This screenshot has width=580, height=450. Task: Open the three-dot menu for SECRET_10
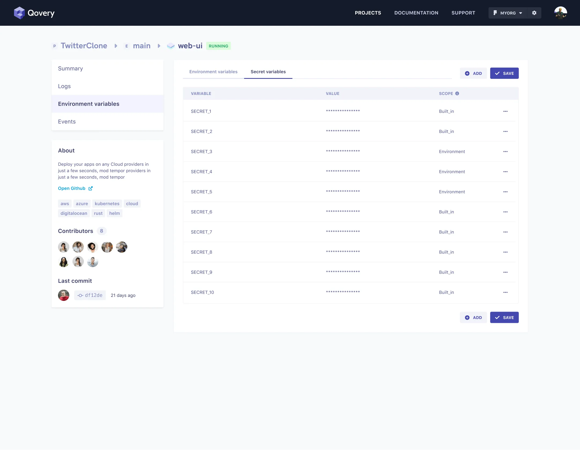(505, 292)
